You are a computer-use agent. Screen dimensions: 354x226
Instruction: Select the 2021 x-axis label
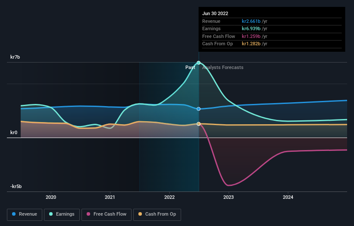[x=110, y=197]
